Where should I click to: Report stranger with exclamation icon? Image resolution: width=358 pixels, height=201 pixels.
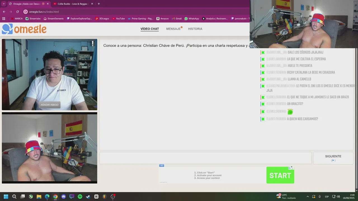click(93, 44)
